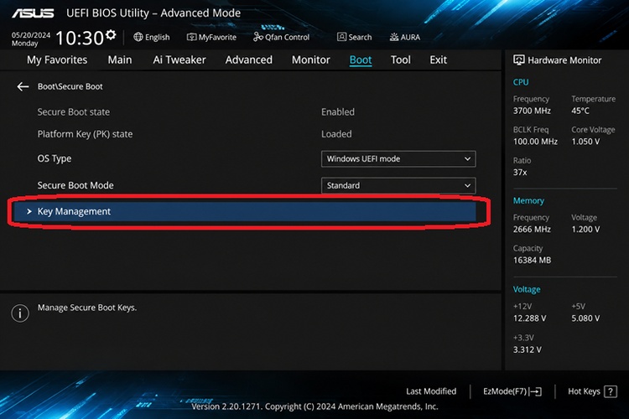Switch to the Ai Tweaker tab
Image resolution: width=629 pixels, height=419 pixels.
[x=179, y=59]
